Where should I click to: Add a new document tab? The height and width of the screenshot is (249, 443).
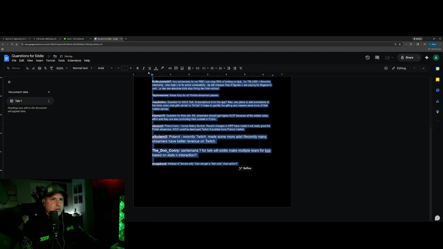[x=49, y=92]
